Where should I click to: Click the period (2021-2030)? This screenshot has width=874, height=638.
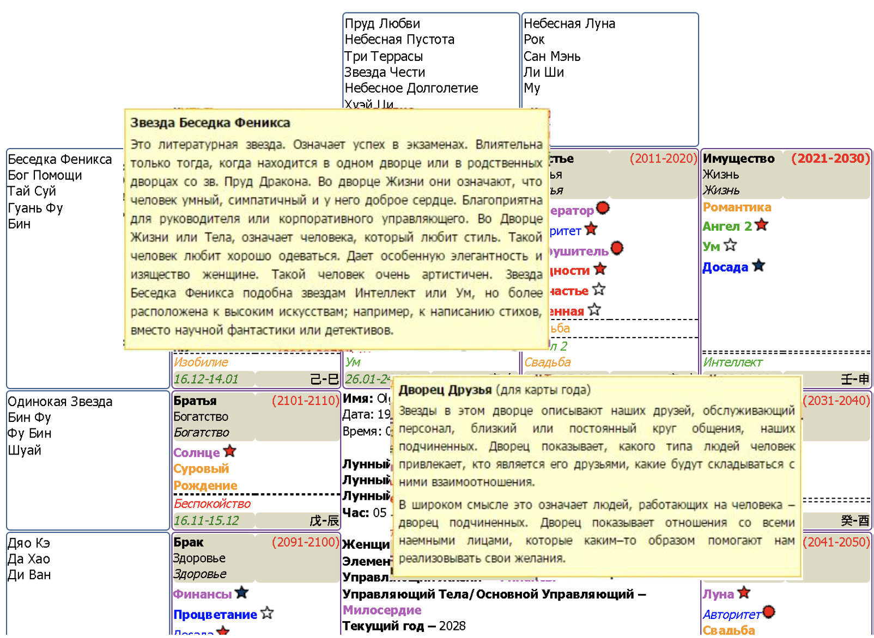click(x=830, y=159)
